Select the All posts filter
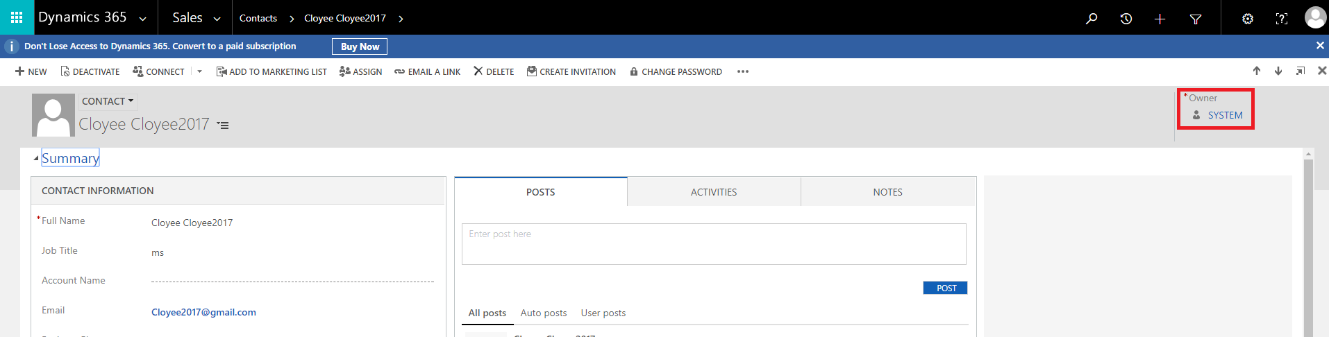 pyautogui.click(x=487, y=313)
